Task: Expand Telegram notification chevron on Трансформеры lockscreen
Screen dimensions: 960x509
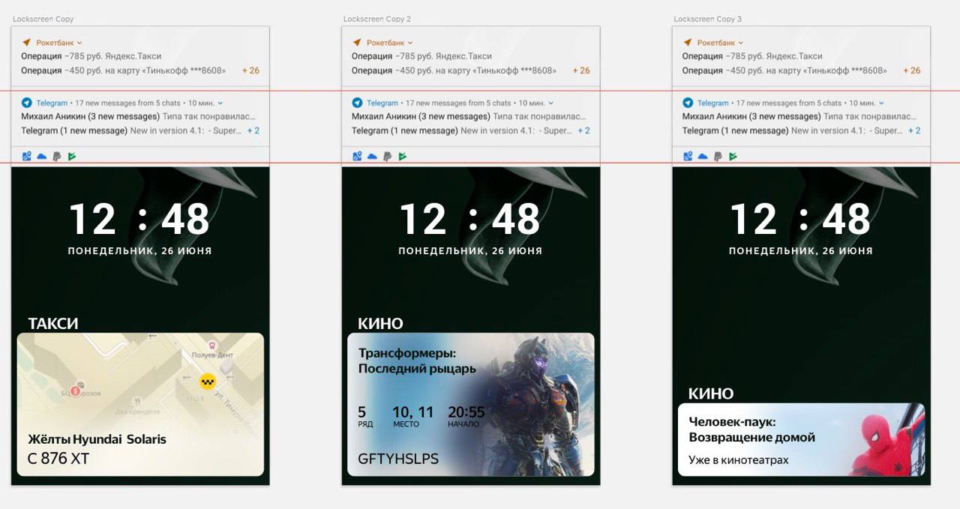Action: point(550,103)
